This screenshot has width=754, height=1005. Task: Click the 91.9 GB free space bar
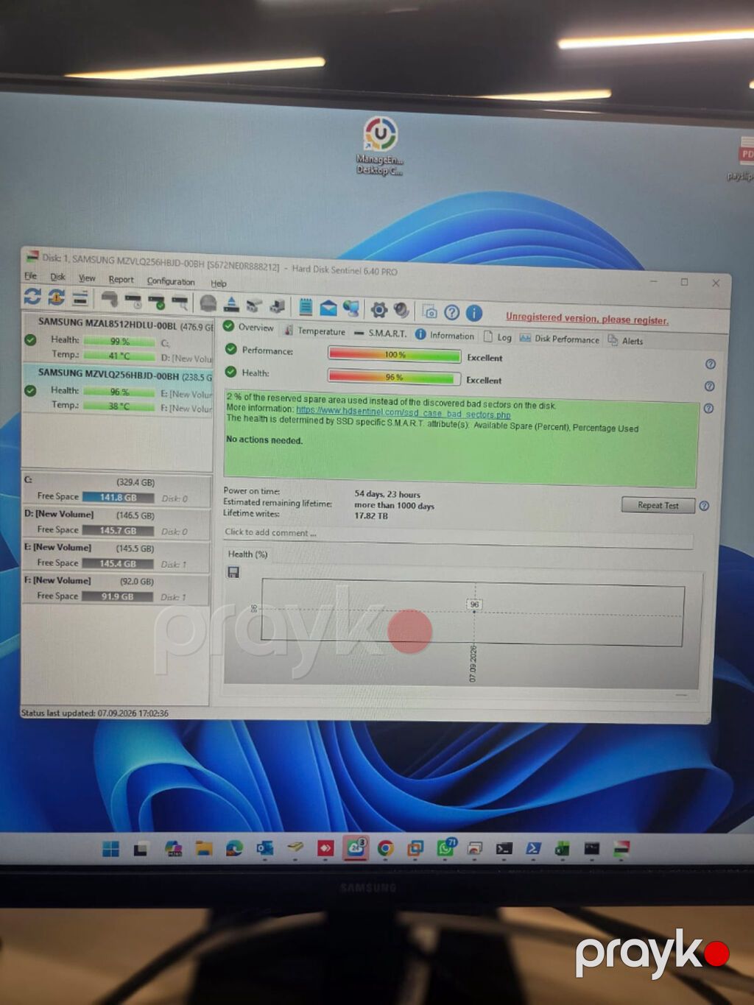(118, 596)
